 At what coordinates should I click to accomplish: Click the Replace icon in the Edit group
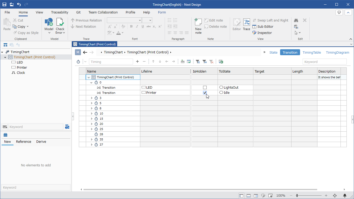tap(296, 26)
